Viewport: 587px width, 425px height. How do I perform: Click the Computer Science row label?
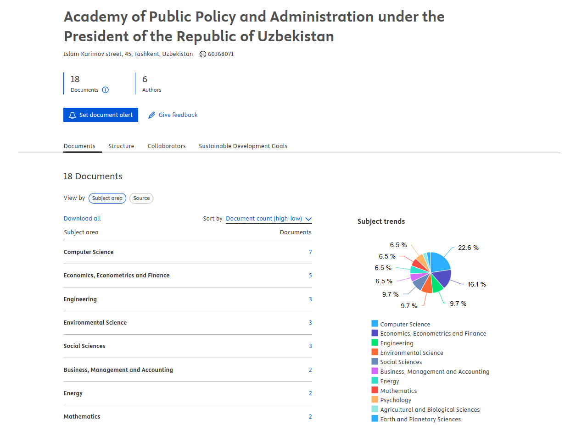(89, 252)
